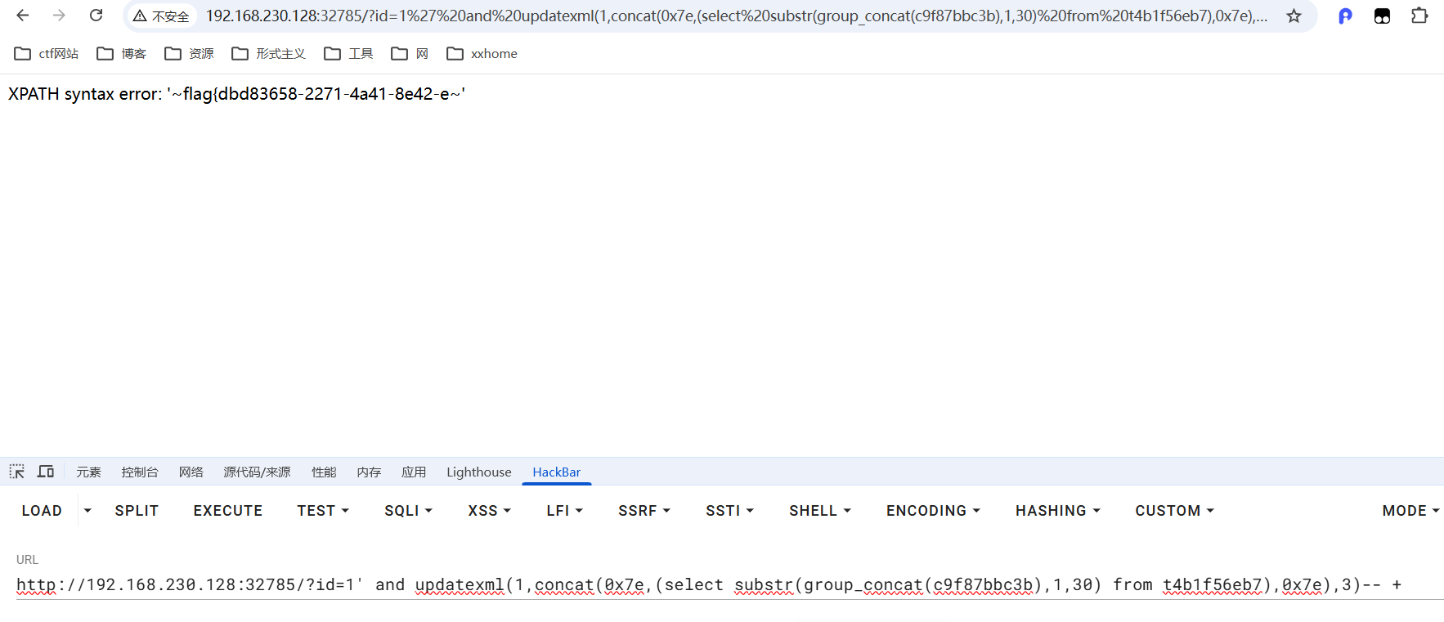Open the xxhome bookmark folder

tap(482, 53)
